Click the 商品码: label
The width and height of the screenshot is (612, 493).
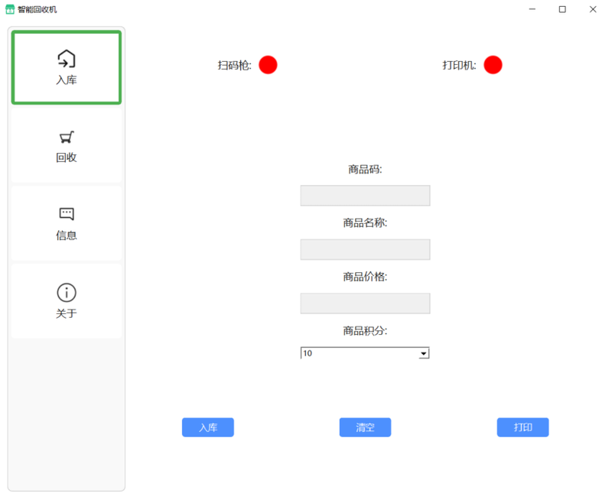366,169
